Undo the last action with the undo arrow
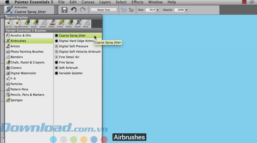Viewport: 257px width, 143px height. (x=74, y=10)
